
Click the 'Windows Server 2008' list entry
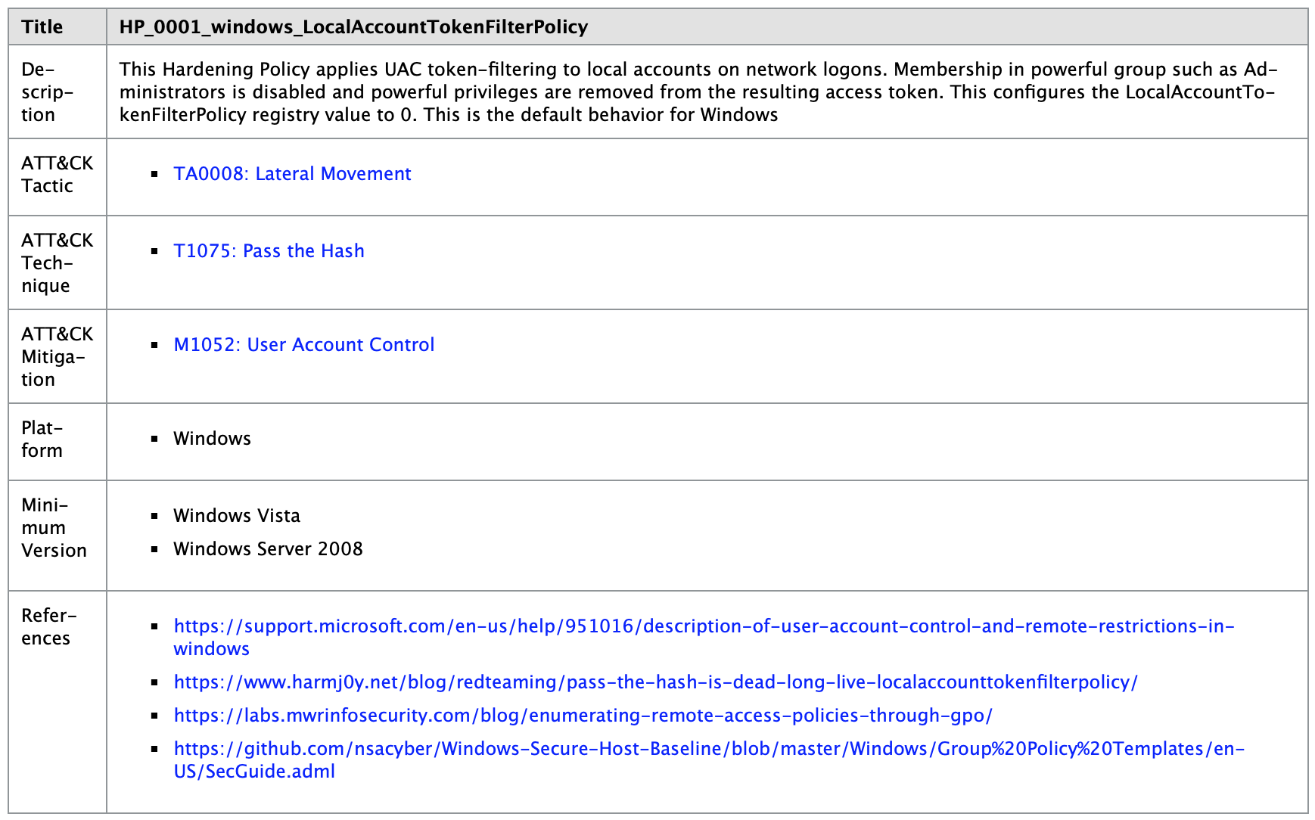tap(268, 549)
